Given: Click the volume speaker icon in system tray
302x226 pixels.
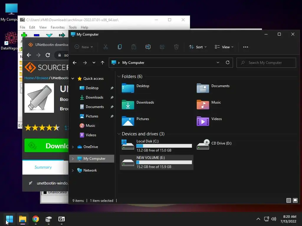Looking at the screenshot, I should click(273, 219).
